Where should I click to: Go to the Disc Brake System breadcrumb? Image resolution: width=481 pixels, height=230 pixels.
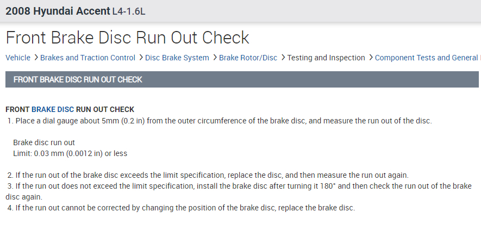pos(177,58)
